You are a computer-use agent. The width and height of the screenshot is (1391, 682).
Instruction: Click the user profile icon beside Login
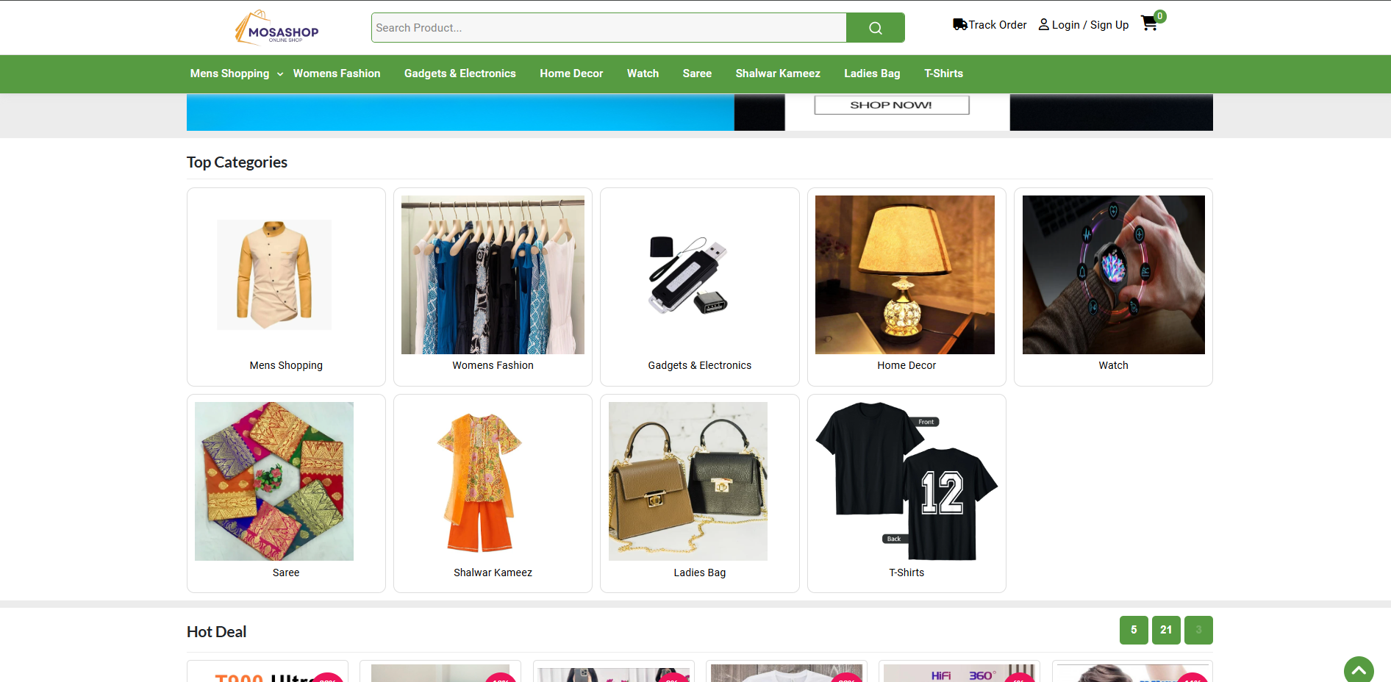click(x=1043, y=25)
